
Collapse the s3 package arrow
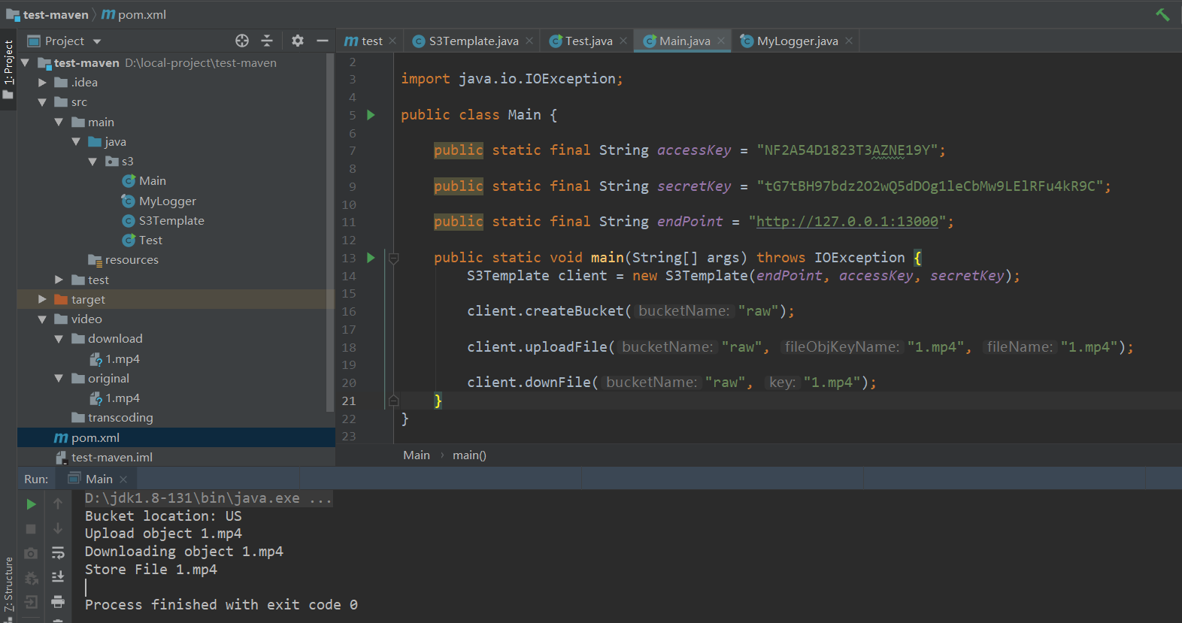pos(92,162)
